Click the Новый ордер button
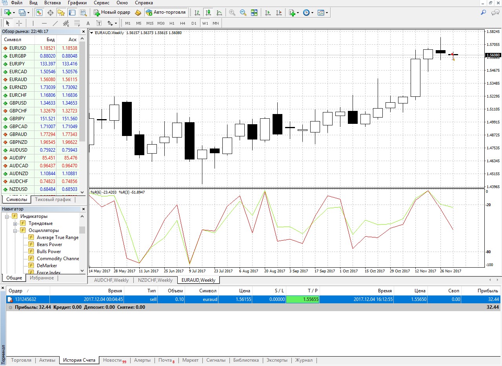 (x=112, y=13)
